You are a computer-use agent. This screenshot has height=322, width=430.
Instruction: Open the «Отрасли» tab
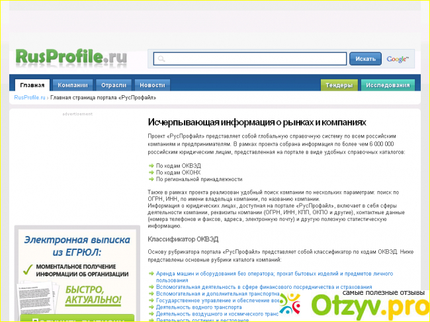pyautogui.click(x=114, y=85)
